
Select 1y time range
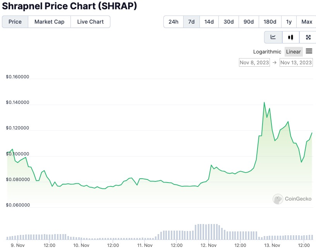[x=289, y=22]
